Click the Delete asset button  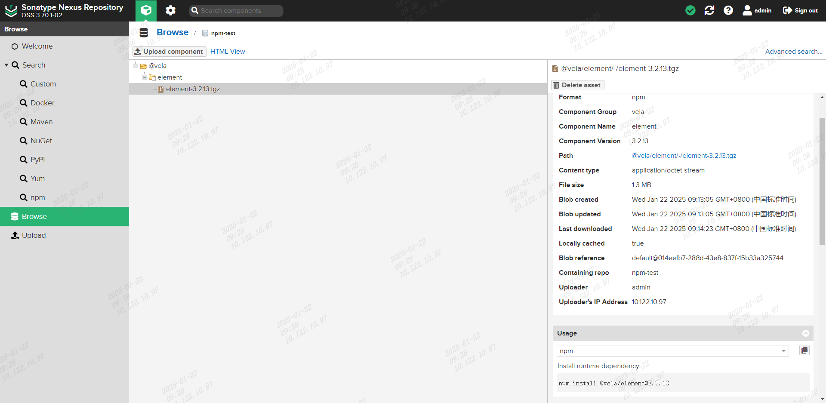(x=578, y=85)
